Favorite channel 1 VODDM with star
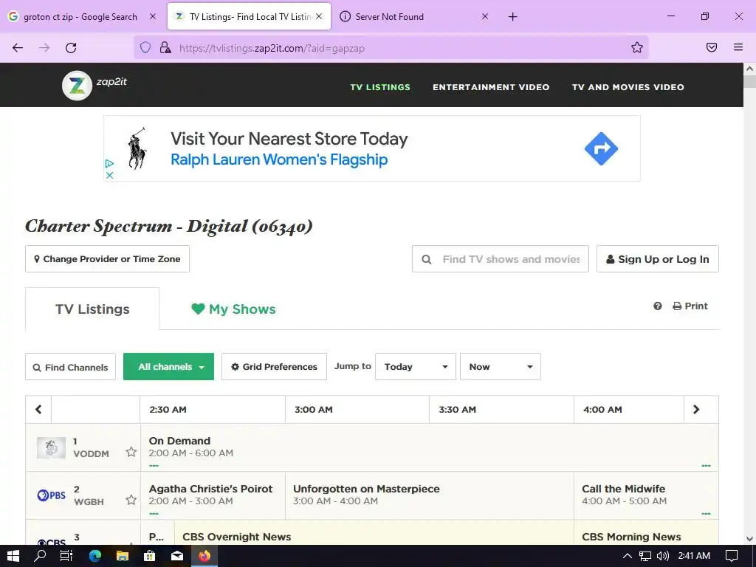This screenshot has width=756, height=567. pos(131,452)
